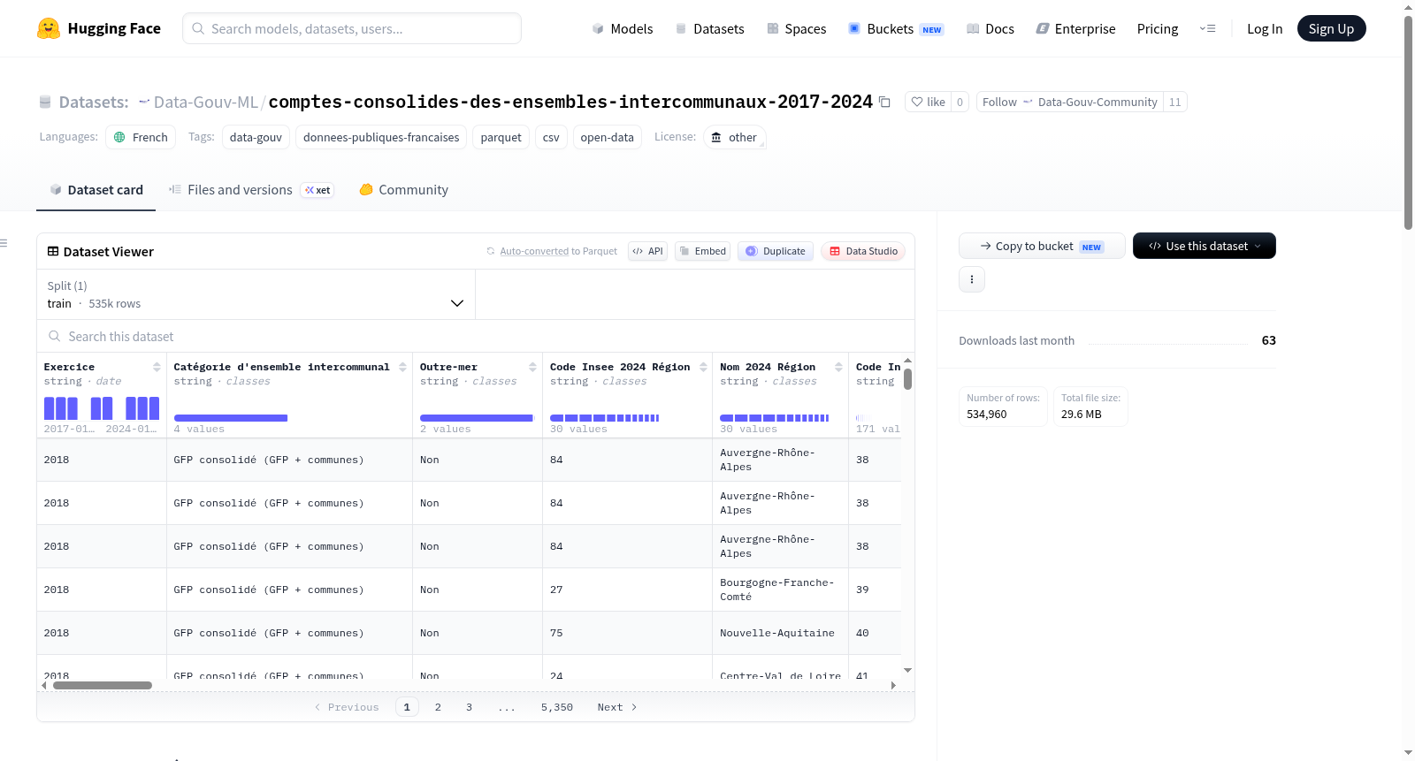Select the data-gouv tag
This screenshot has width=1415, height=761.
[x=256, y=137]
